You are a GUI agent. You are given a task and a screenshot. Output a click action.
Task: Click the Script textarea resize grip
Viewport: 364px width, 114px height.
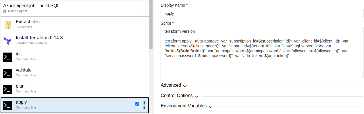[x=362, y=76]
